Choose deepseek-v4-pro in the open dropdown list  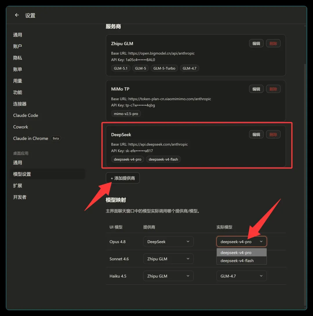[x=241, y=252]
